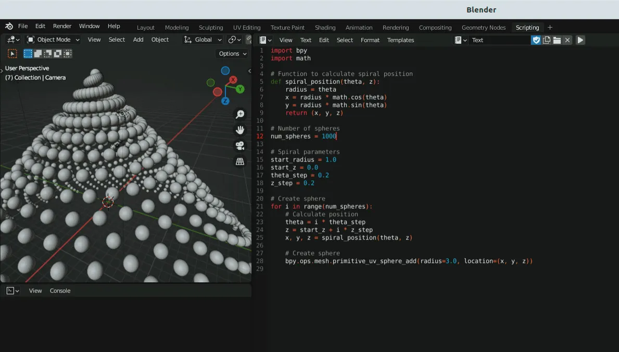
Task: Click the Y axis on the navigation gizmo
Action: (239, 90)
